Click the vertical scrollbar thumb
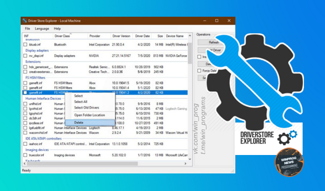 (x=190, y=54)
